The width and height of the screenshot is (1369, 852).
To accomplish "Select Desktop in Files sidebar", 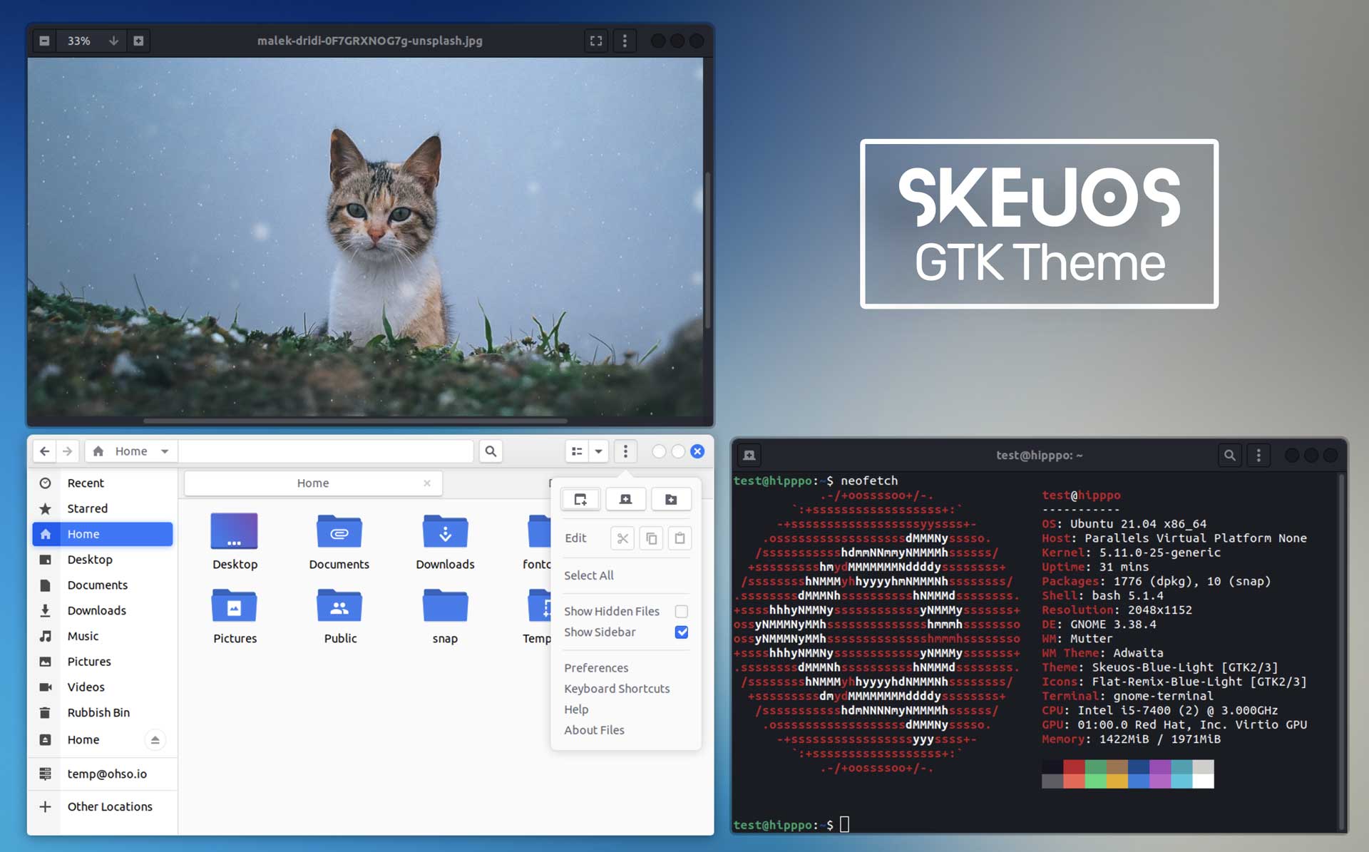I will (103, 560).
